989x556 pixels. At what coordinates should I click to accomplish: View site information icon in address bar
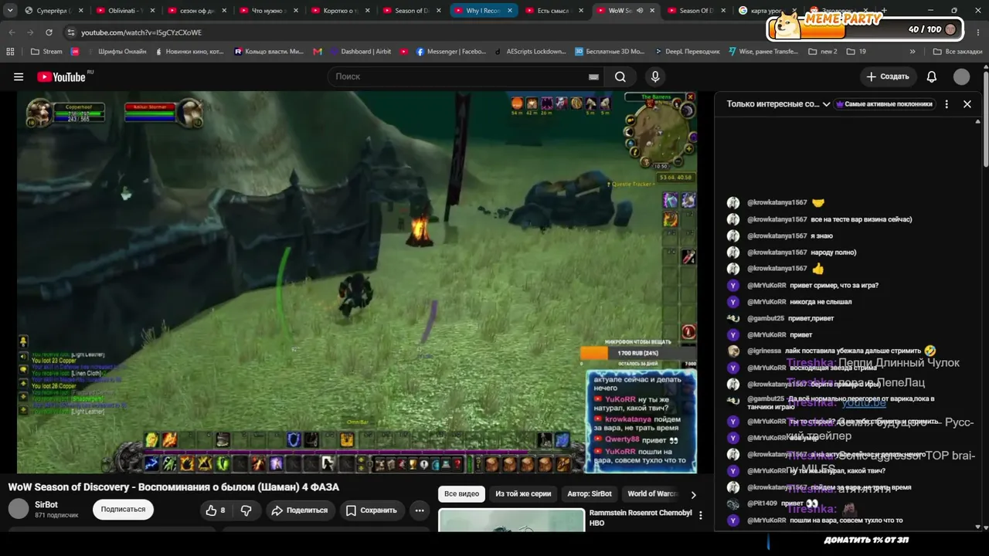click(71, 32)
